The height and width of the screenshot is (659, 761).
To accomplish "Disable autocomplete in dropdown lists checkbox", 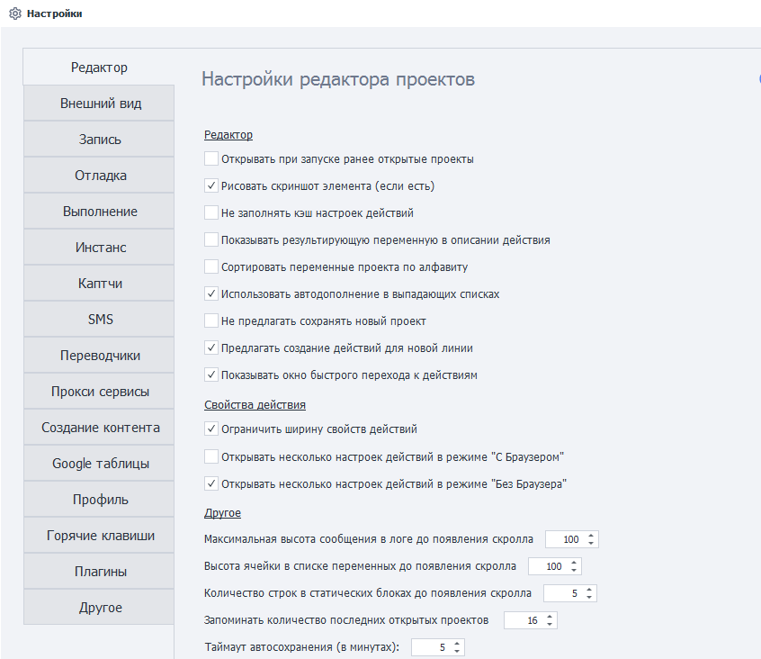I will 211,294.
